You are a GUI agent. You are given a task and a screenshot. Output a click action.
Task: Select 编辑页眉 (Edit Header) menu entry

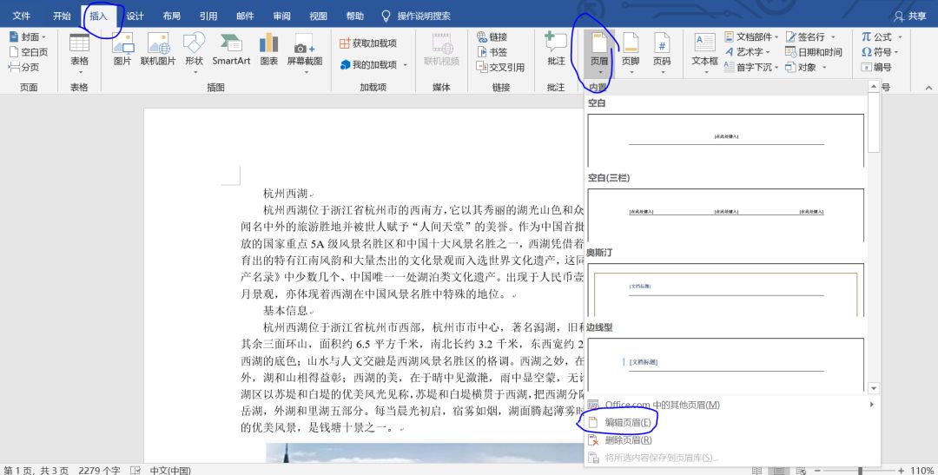pyautogui.click(x=627, y=422)
